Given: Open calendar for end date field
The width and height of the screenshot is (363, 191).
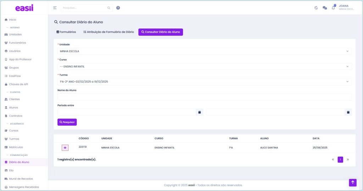Looking at the screenshot, I should (x=348, y=112).
